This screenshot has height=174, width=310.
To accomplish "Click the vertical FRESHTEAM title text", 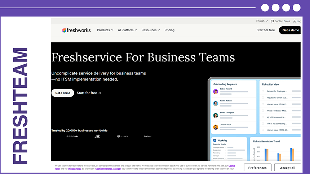I will pos(20,106).
